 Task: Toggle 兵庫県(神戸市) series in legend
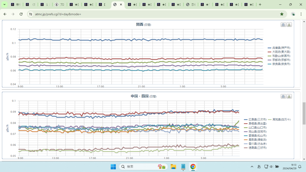[279, 48]
